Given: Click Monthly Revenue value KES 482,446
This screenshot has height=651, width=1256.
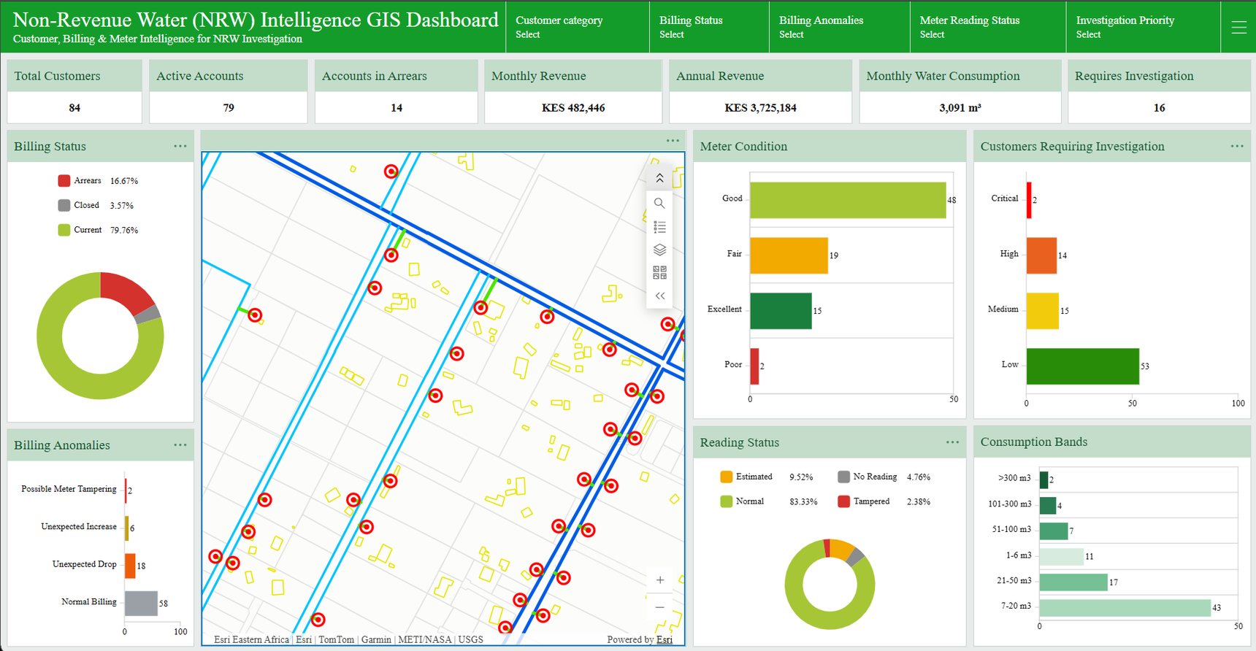Looking at the screenshot, I should click(x=573, y=107).
